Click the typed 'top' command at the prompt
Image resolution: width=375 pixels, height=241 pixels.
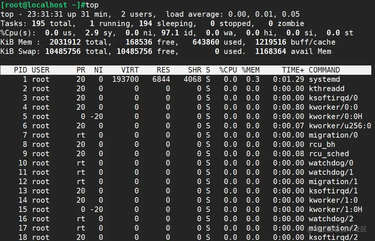tap(92, 5)
